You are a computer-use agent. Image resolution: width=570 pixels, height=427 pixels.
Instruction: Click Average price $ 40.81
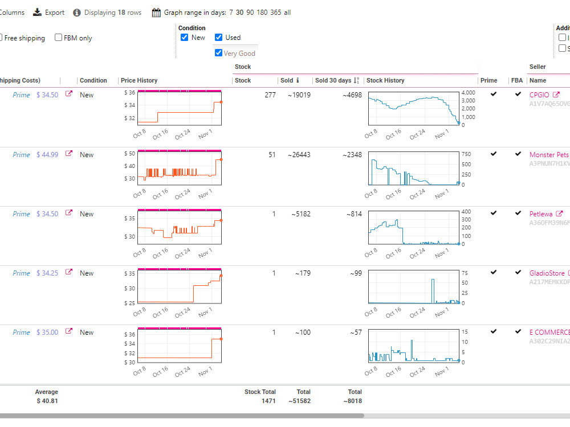pyautogui.click(x=47, y=401)
